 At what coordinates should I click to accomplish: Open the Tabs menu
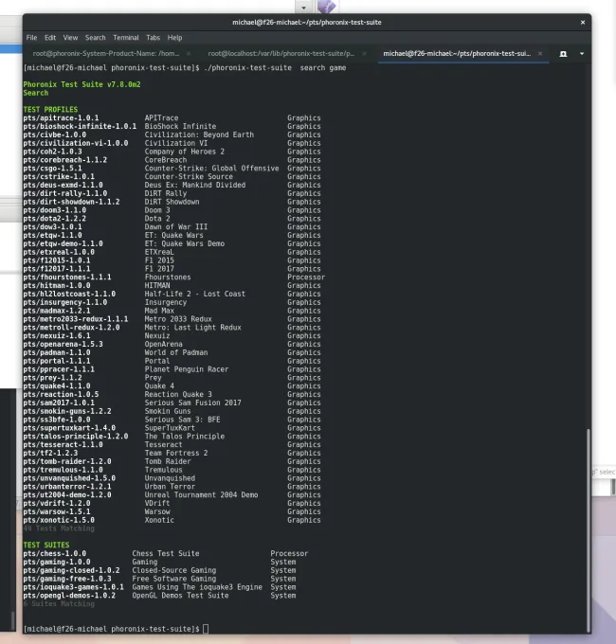click(153, 37)
